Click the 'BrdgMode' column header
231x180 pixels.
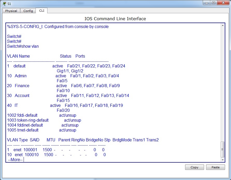pos(122,140)
